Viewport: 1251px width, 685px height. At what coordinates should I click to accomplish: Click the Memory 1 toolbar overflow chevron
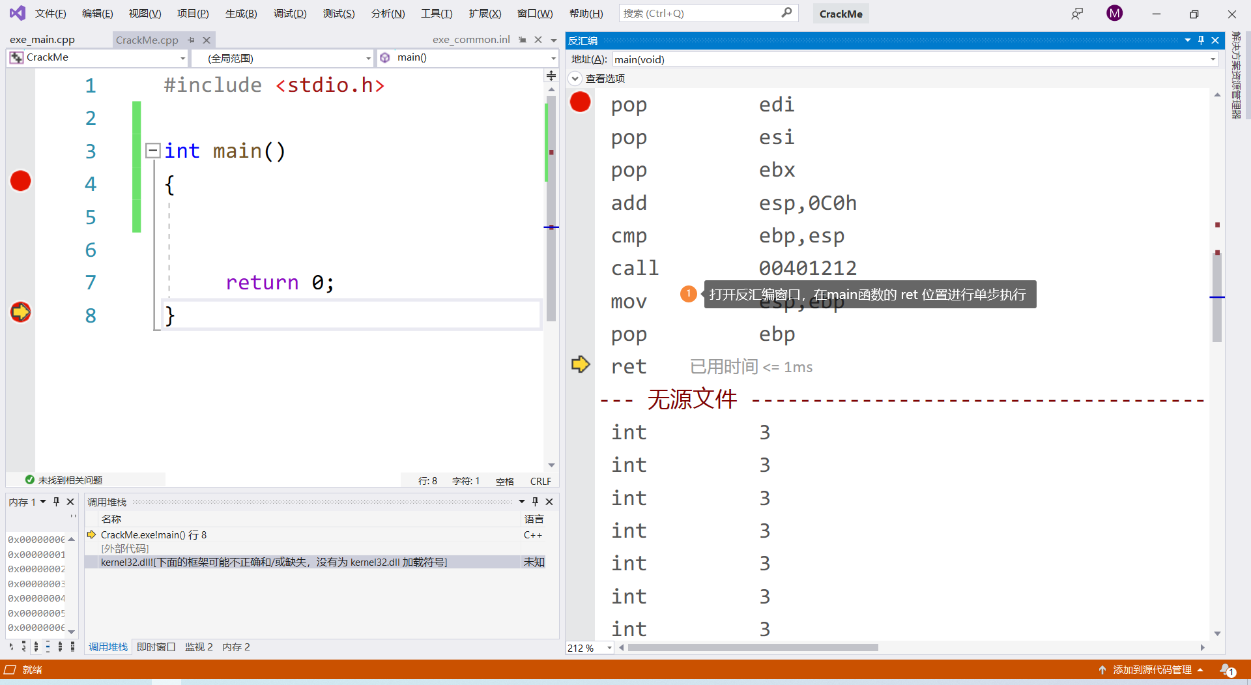(73, 516)
